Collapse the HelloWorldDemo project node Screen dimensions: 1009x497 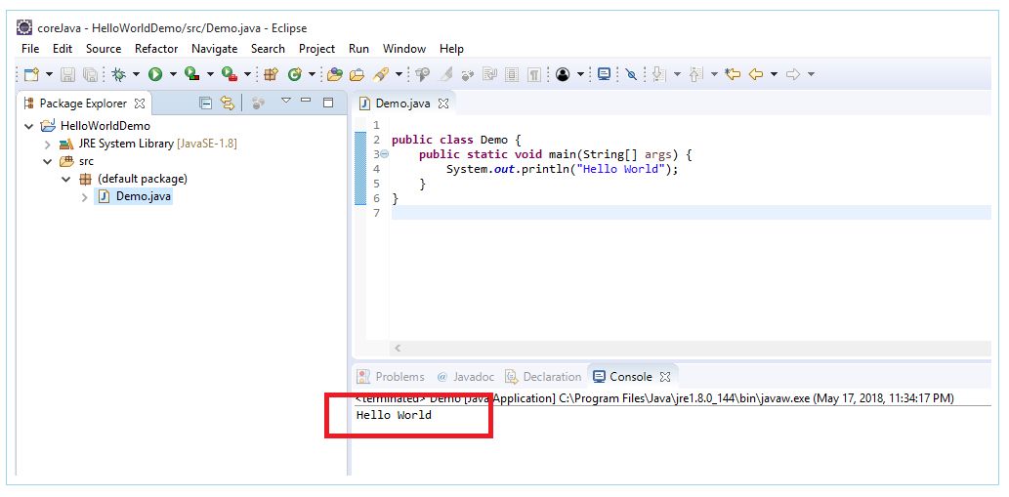tap(29, 126)
